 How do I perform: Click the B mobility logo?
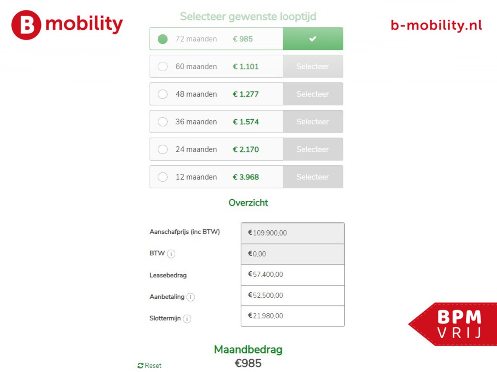67,25
